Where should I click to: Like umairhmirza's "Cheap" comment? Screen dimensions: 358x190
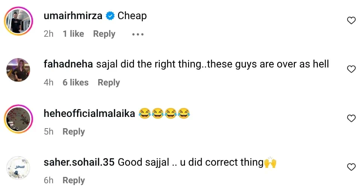pos(351,21)
